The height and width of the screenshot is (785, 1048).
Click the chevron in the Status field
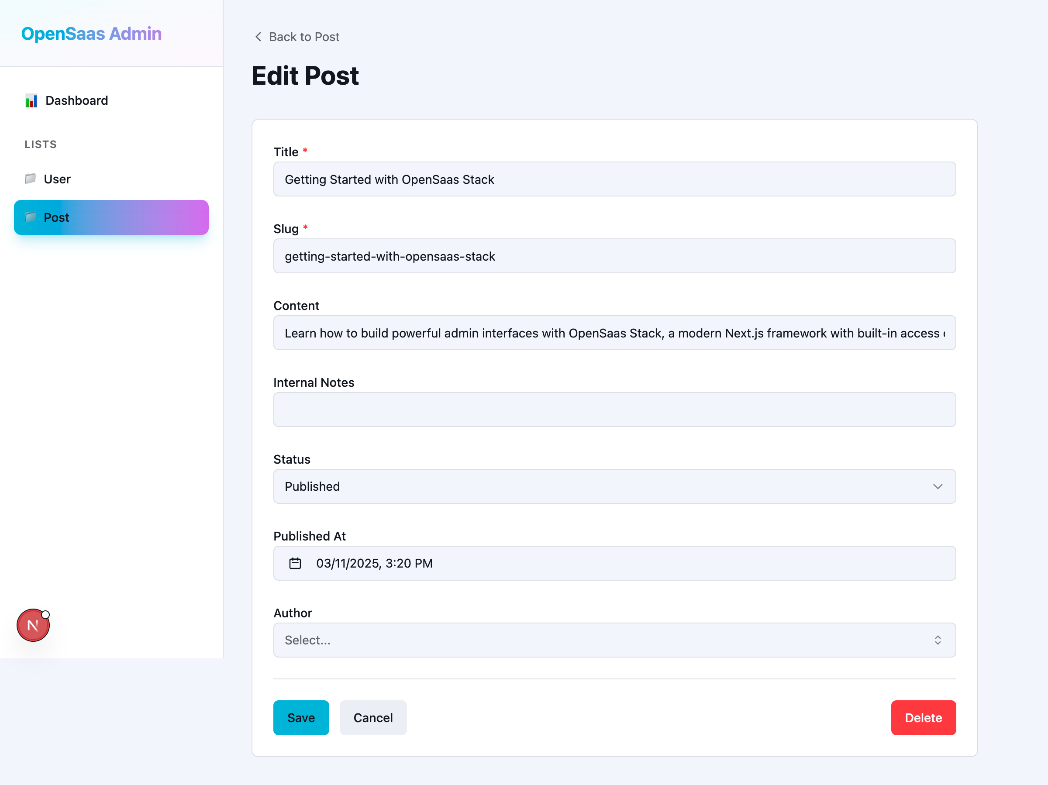(938, 486)
